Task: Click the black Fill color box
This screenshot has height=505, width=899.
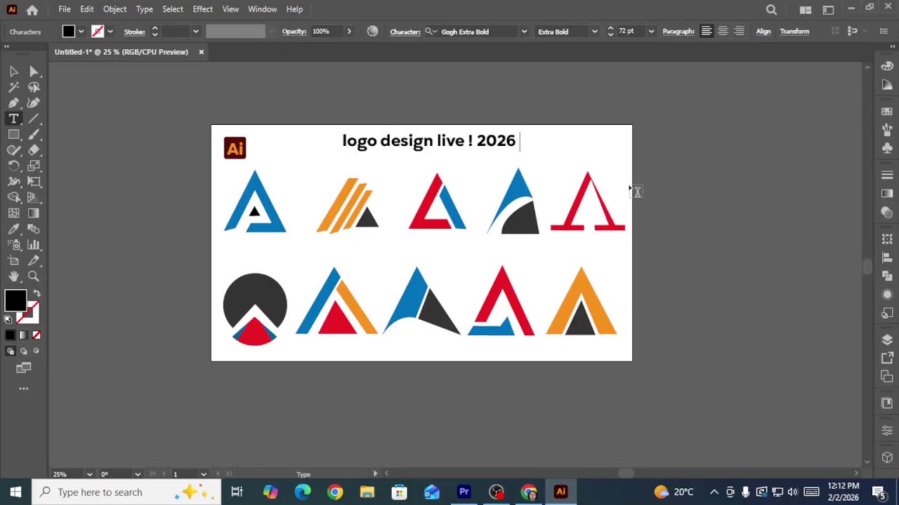Action: 15,301
